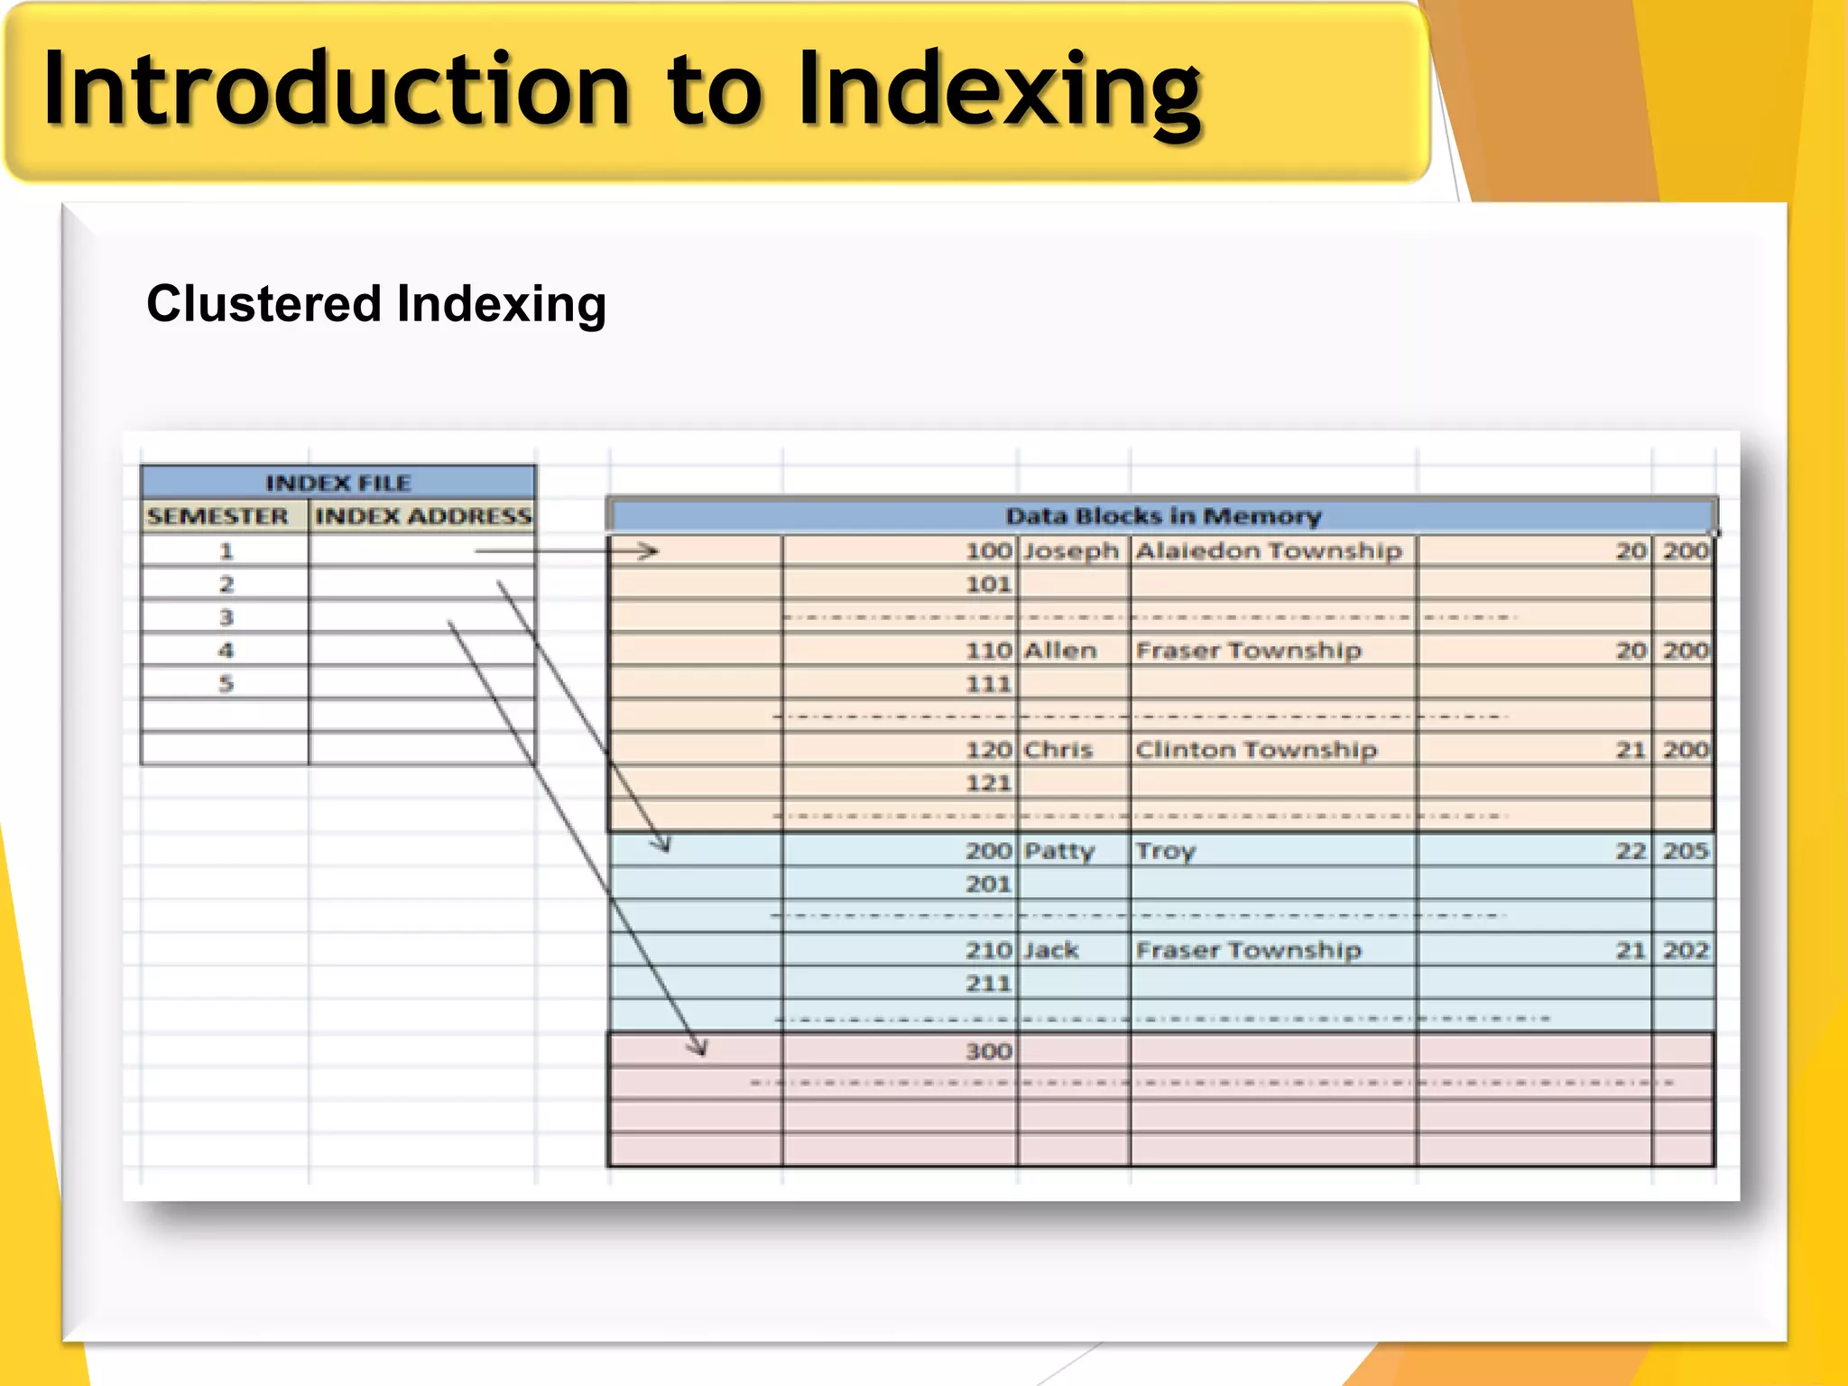The height and width of the screenshot is (1386, 1848).
Task: Click age value 20 in Joseph's row
Action: [x=1534, y=550]
